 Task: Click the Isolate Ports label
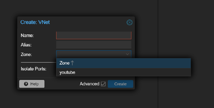[x=34, y=69]
